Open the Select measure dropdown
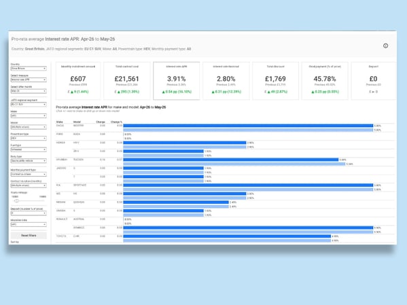 pos(29,79)
